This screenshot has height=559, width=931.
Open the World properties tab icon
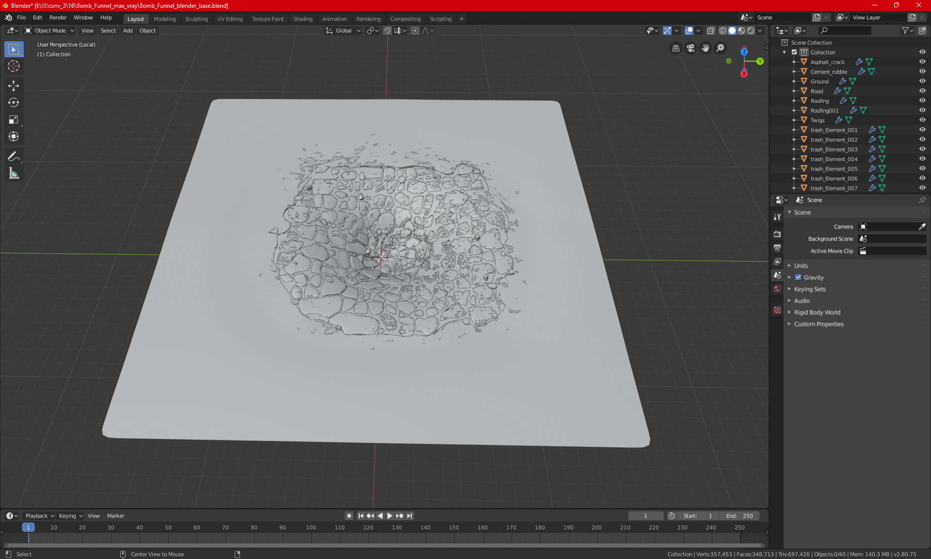click(777, 289)
